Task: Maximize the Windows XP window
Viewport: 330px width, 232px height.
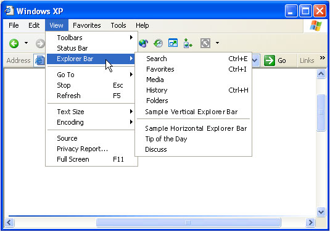Action: coord(305,10)
